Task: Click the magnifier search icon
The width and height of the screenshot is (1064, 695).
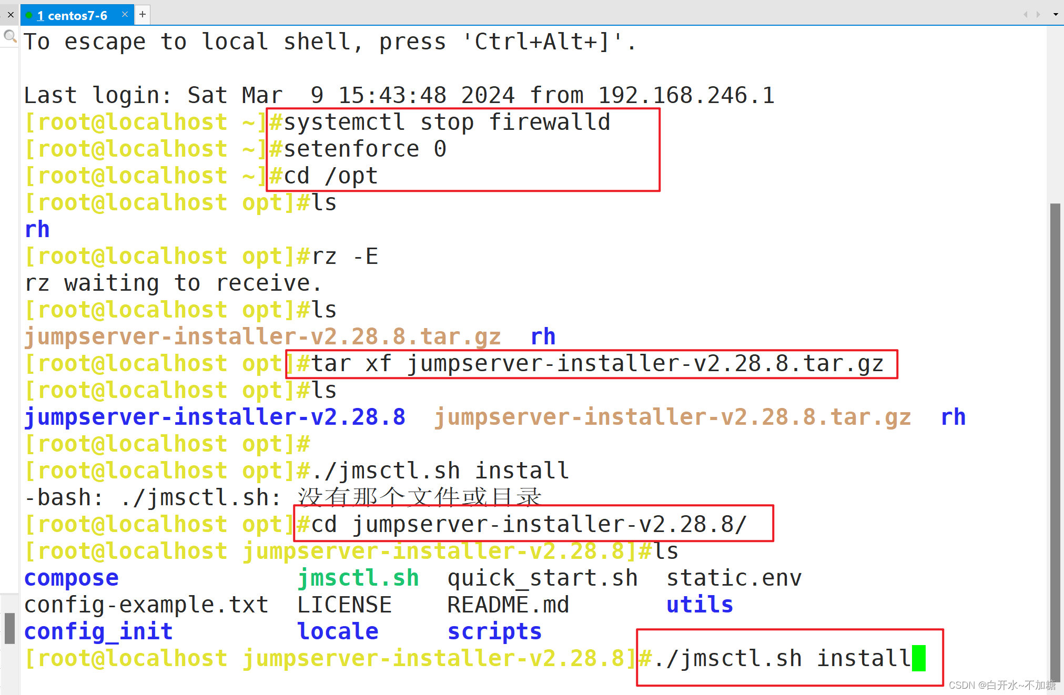Action: click(9, 36)
